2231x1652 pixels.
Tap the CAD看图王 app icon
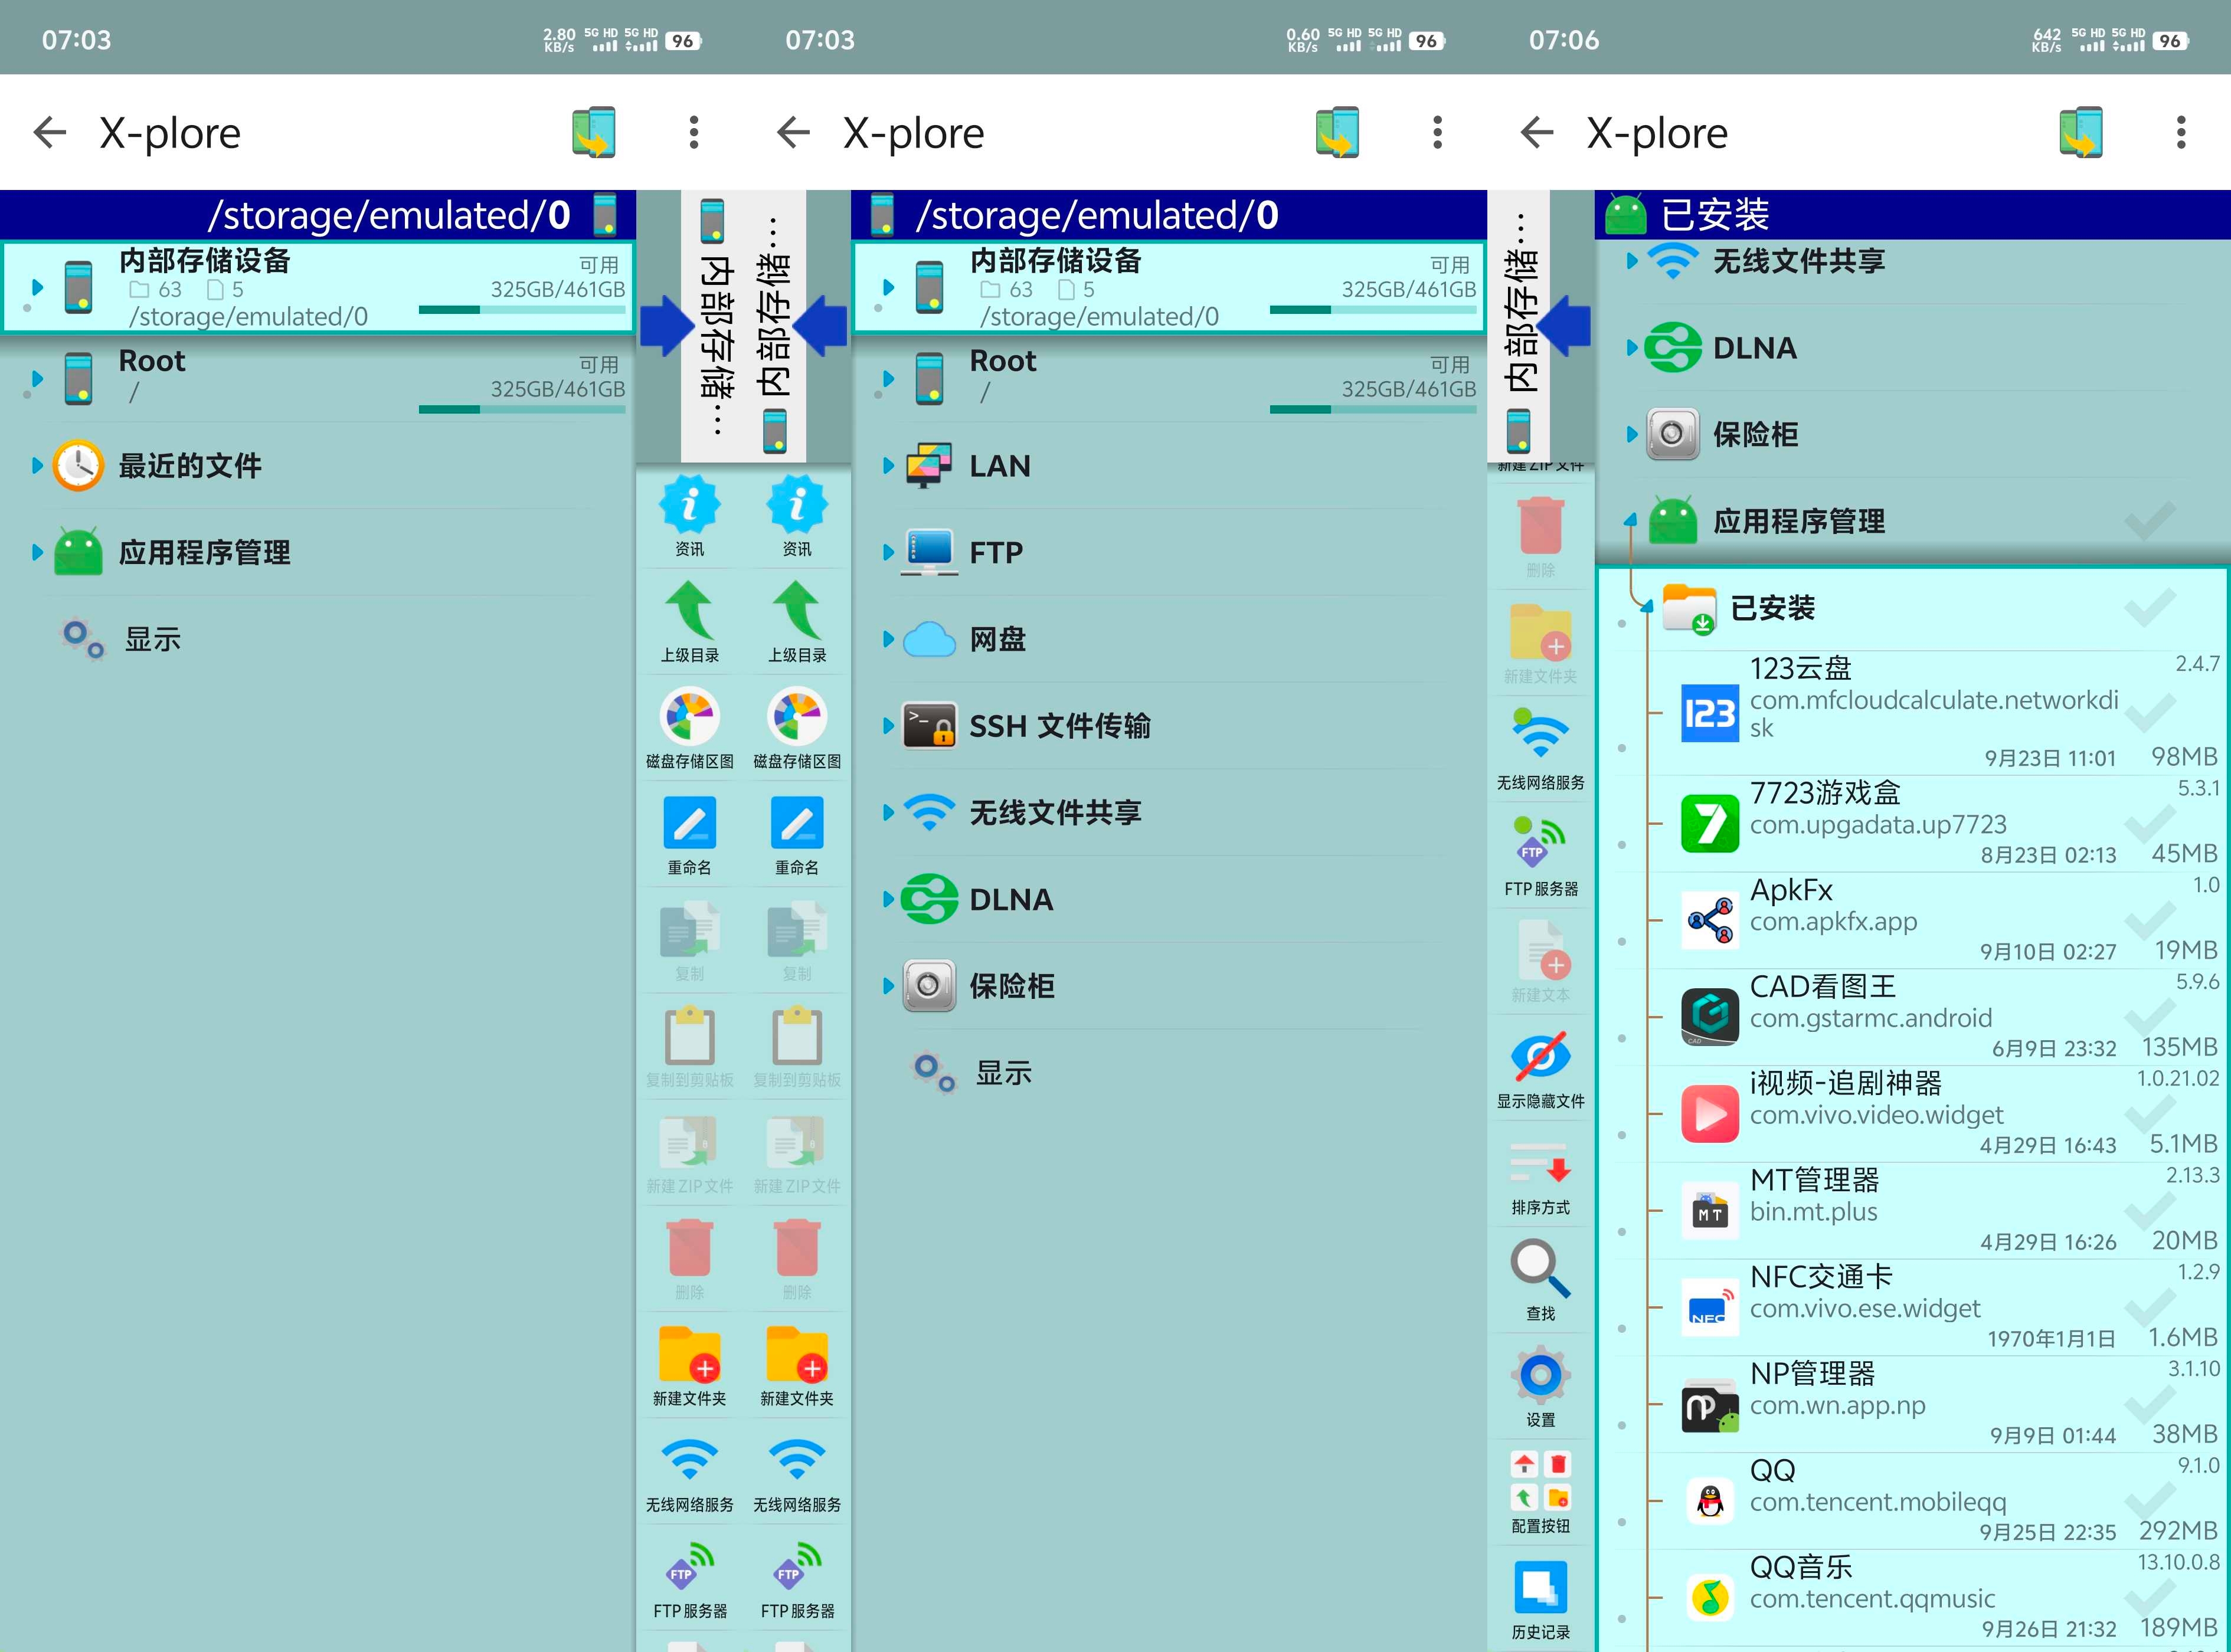coord(1710,1017)
